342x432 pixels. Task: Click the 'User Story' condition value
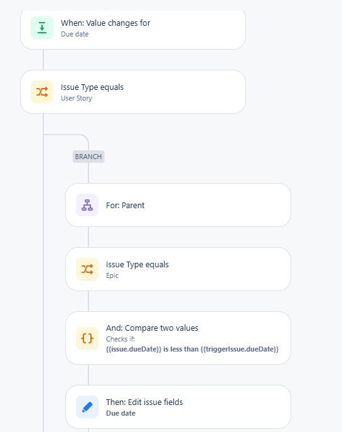(77, 98)
